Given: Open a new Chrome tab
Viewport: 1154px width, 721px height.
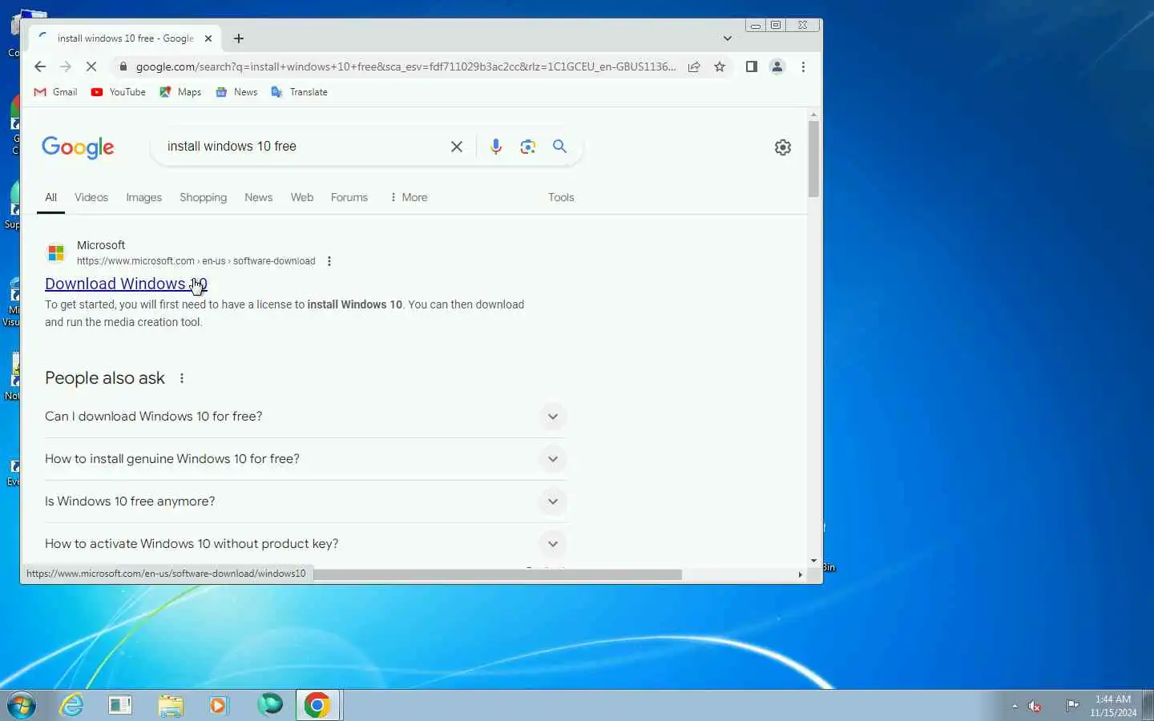Looking at the screenshot, I should 239,38.
